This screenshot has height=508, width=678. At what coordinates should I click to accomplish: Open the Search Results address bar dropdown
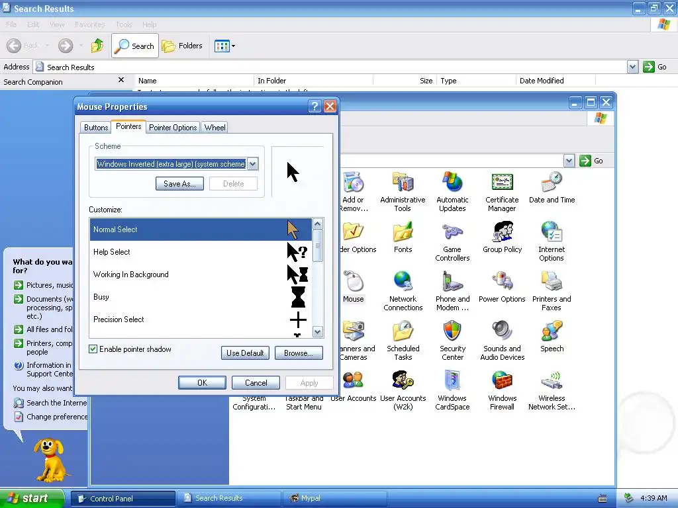click(x=632, y=67)
